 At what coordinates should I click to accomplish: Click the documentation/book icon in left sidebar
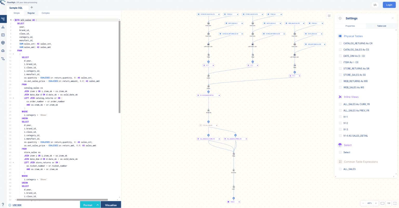(3, 35)
